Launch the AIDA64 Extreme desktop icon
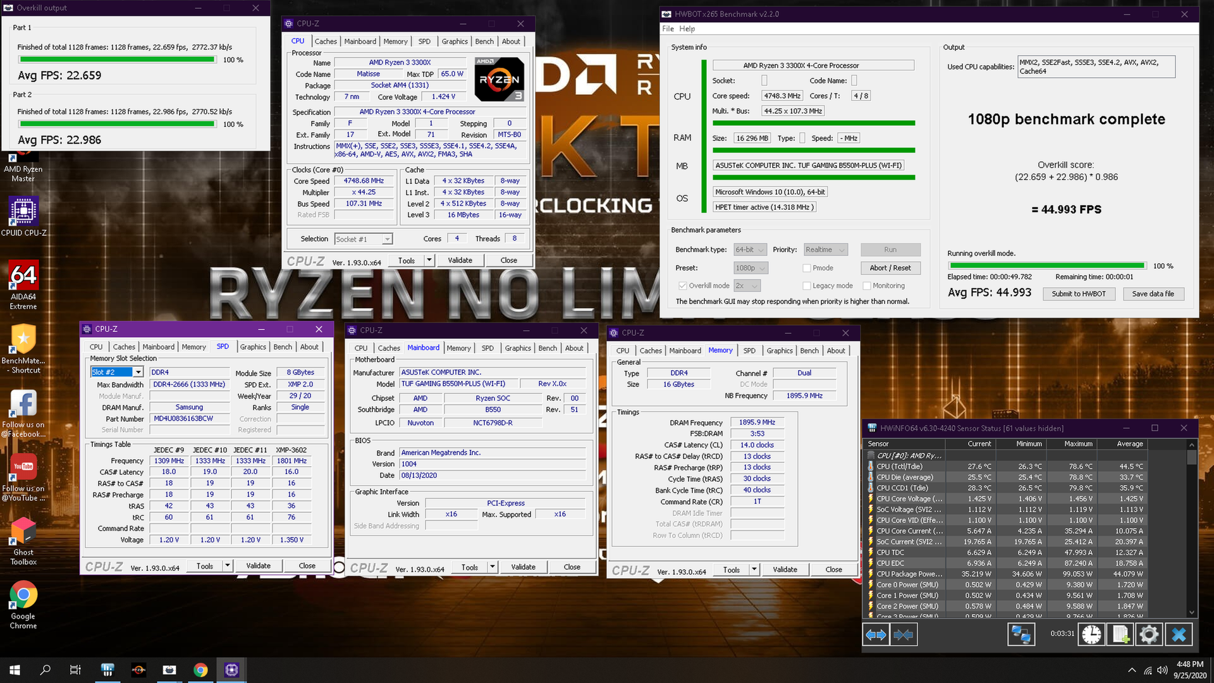 [x=23, y=285]
